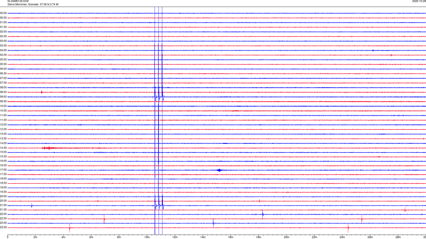Image resolution: width=426 pixels, height=239 pixels.
Task: Select the 6m axis tick label
Action: (91, 237)
